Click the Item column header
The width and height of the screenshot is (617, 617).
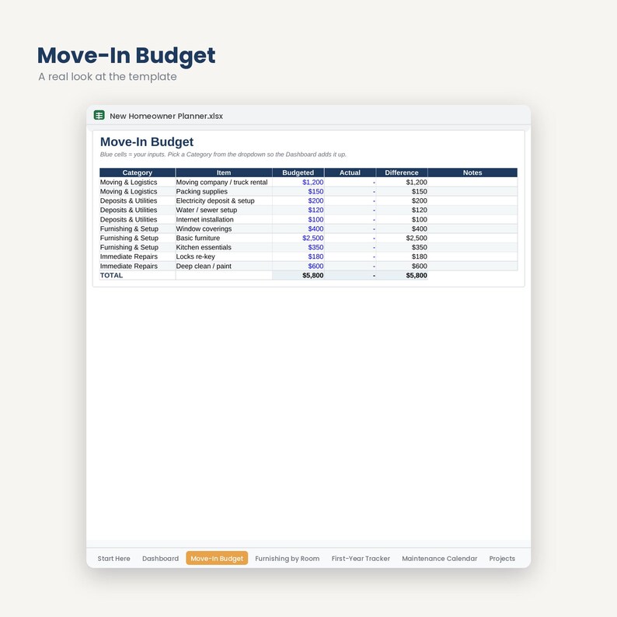point(224,173)
